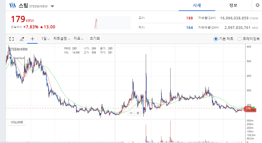Click the 300m volume axis label

[x=250, y=120]
